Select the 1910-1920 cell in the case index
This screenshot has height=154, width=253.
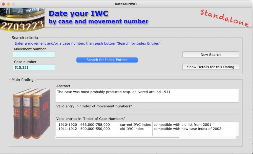tap(68, 125)
